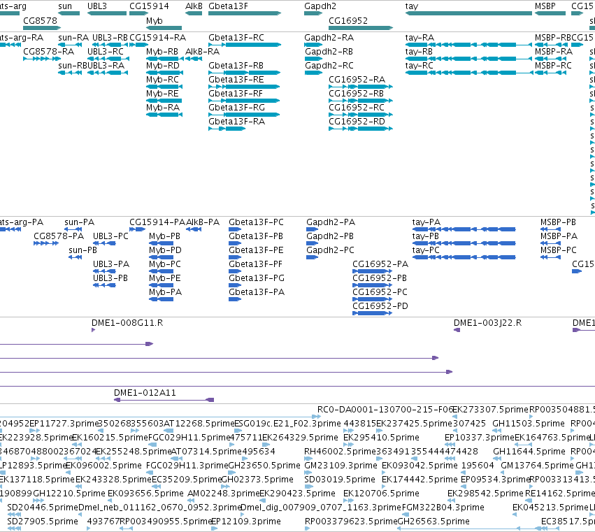Click the CG16952 gene label
This screenshot has height=532, width=595.
(348, 20)
